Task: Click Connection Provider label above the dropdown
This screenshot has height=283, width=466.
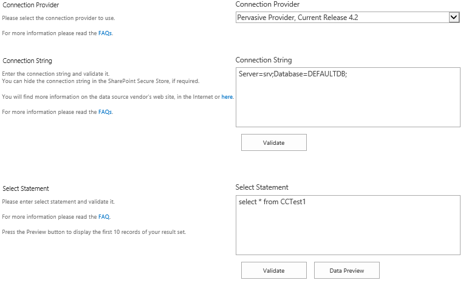Action: [267, 5]
